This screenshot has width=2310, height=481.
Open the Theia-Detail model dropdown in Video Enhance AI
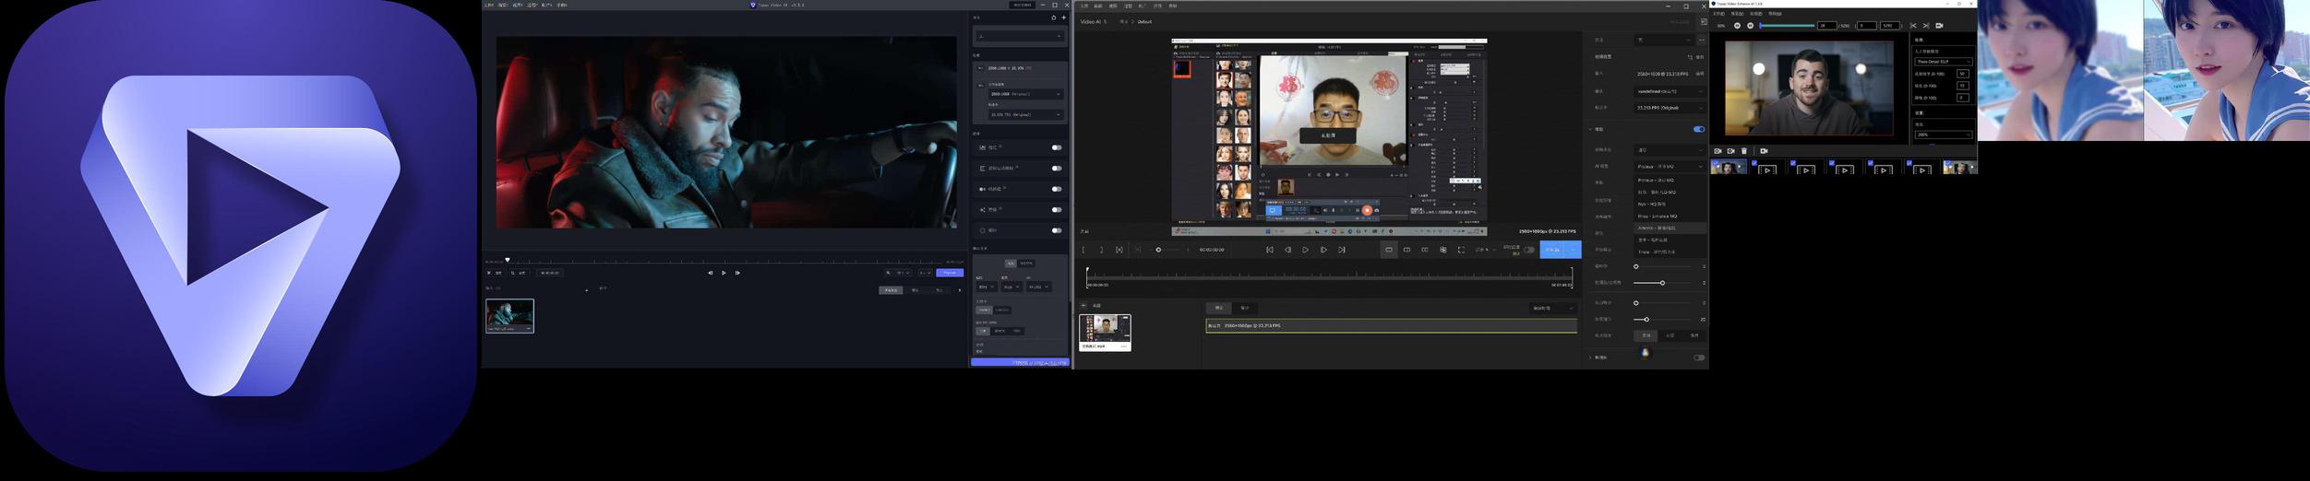coord(1944,62)
